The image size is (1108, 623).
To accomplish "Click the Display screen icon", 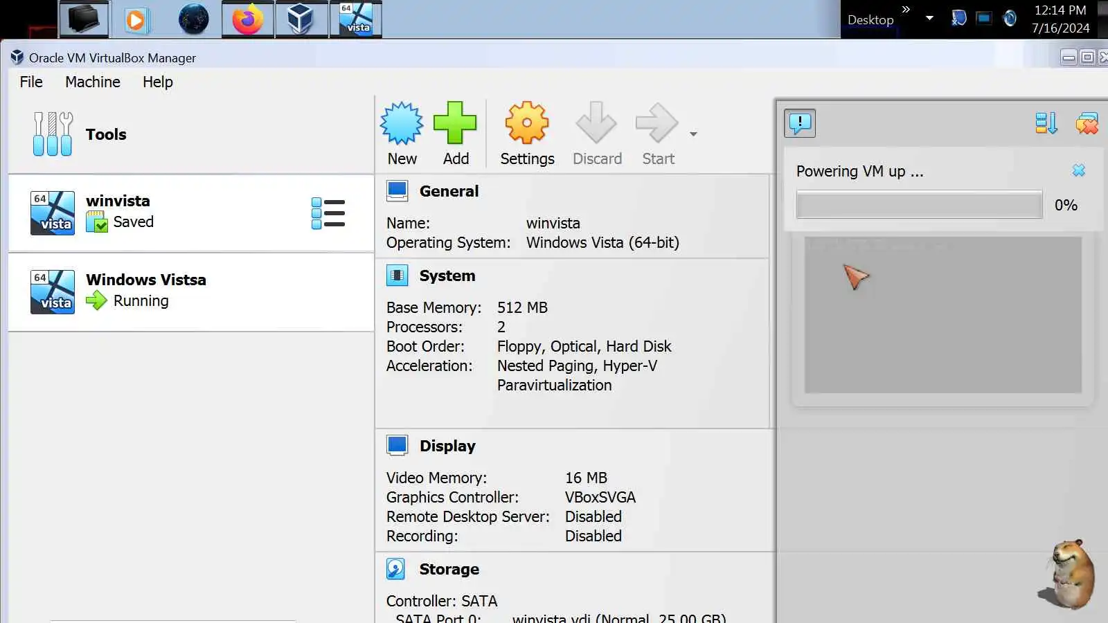I will click(x=397, y=446).
